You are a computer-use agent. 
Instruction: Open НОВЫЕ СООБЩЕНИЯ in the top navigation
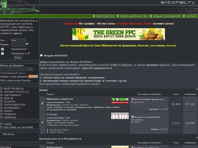pyautogui.click(x=167, y=16)
